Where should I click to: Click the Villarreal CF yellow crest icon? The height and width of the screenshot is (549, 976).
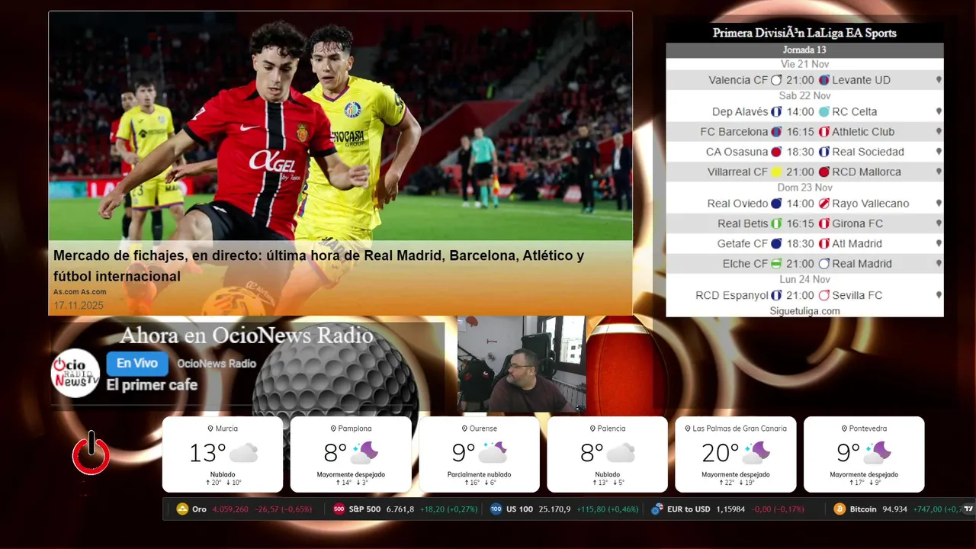776,172
